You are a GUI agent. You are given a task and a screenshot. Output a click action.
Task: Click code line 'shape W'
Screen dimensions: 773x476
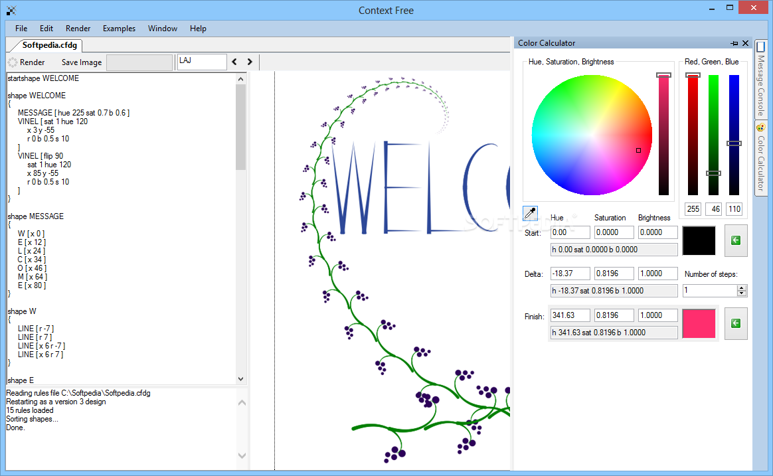[x=22, y=311]
